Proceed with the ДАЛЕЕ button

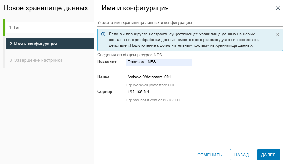[269, 155]
